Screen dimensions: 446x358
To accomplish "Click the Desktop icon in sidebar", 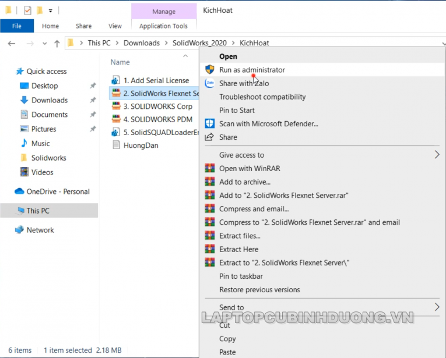I will point(24,86).
